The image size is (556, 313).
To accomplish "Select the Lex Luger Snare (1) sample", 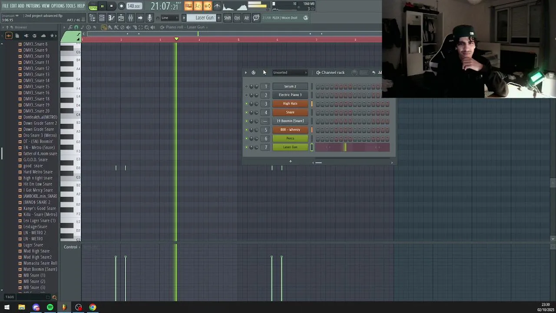I will click(40, 220).
